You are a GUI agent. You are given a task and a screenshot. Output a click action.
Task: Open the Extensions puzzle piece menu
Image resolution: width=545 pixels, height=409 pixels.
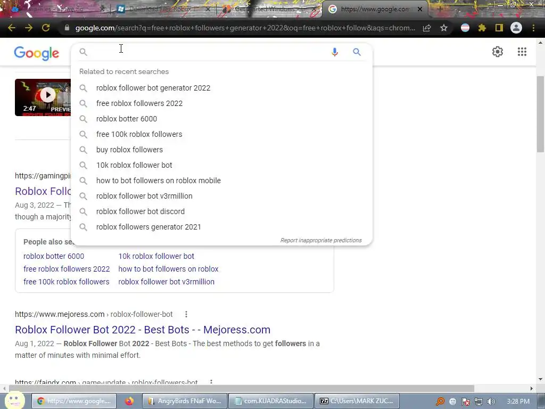tap(482, 28)
